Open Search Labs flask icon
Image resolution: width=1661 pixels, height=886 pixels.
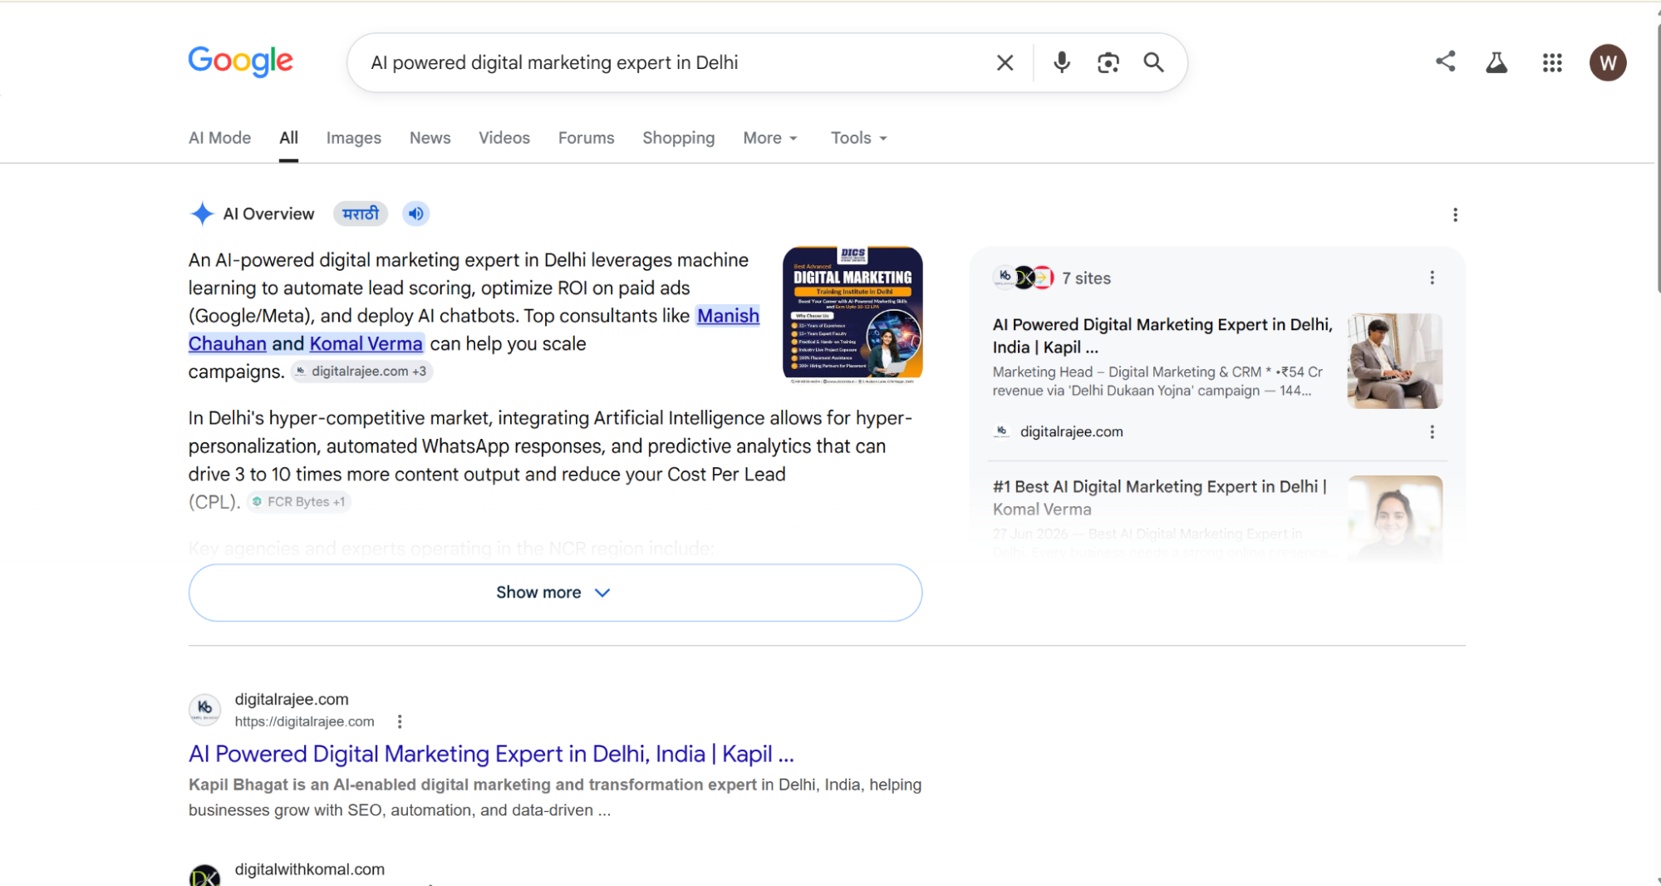[1496, 62]
